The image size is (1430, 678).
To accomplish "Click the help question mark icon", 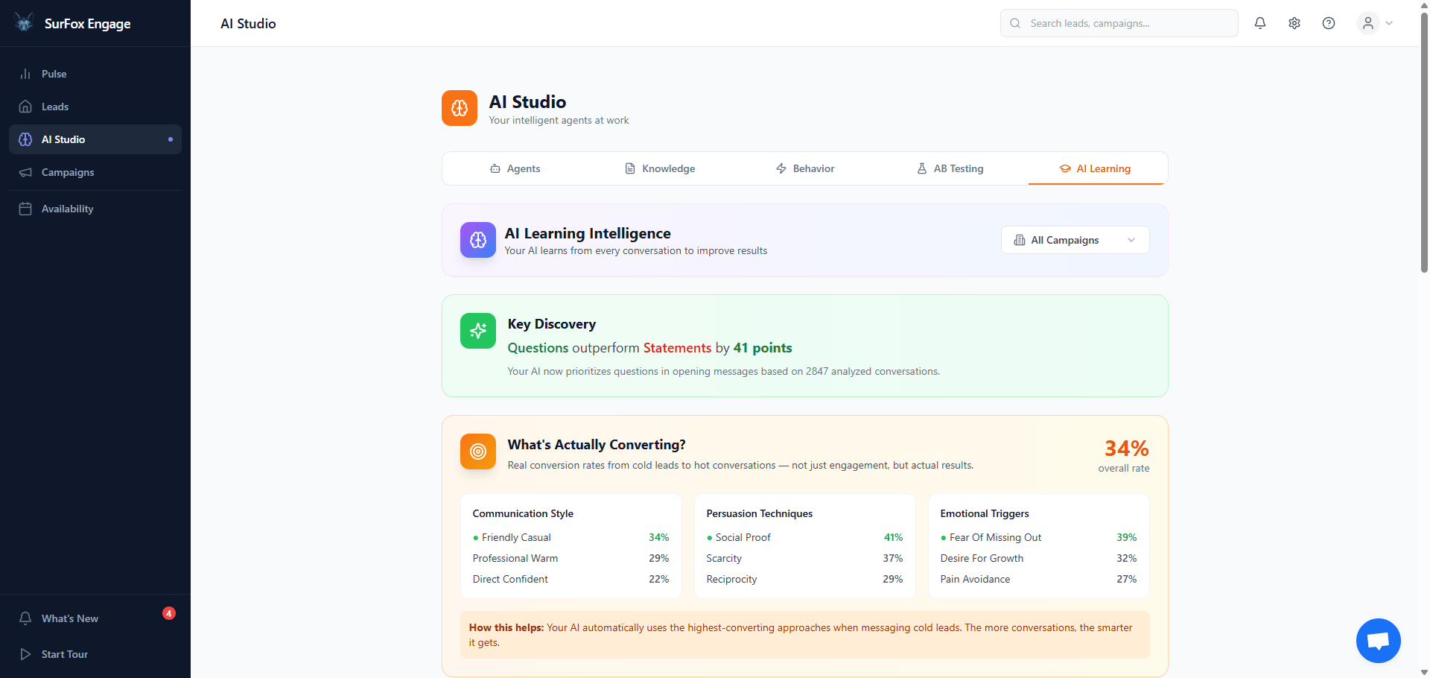I will (1328, 23).
